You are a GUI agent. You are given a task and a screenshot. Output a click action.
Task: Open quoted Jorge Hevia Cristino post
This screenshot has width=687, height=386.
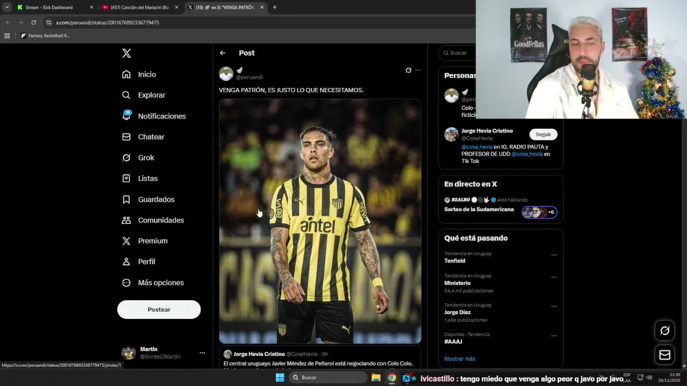320,358
